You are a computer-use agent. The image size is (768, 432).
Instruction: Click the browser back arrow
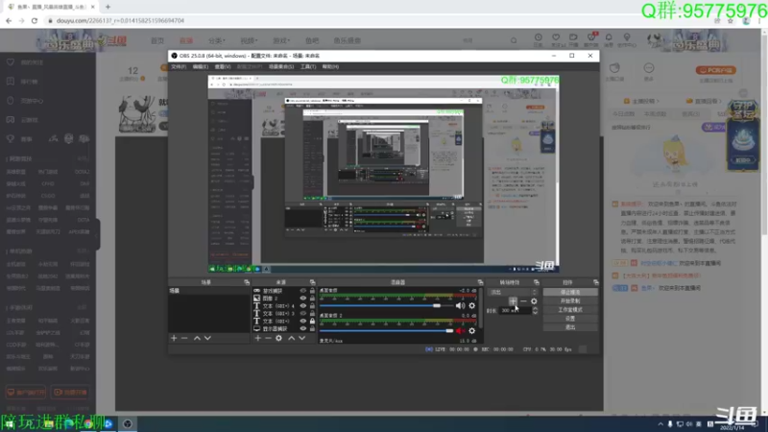[9, 20]
